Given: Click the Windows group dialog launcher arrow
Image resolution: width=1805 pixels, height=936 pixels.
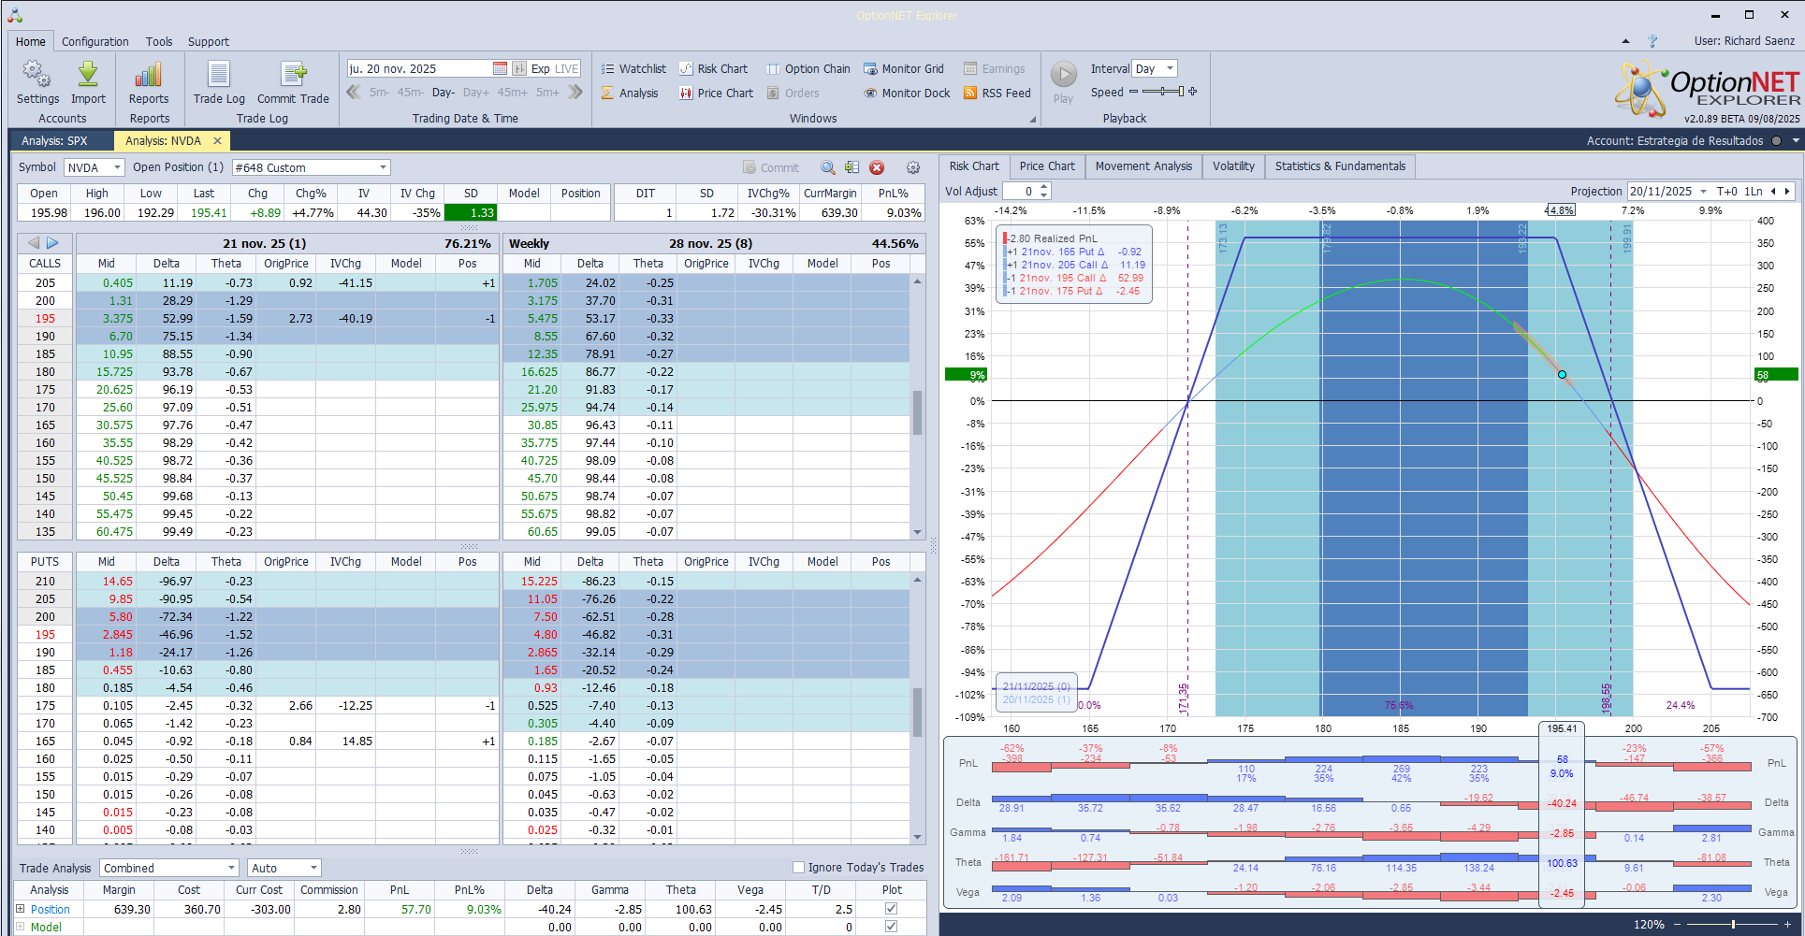Looking at the screenshot, I should [x=1033, y=119].
